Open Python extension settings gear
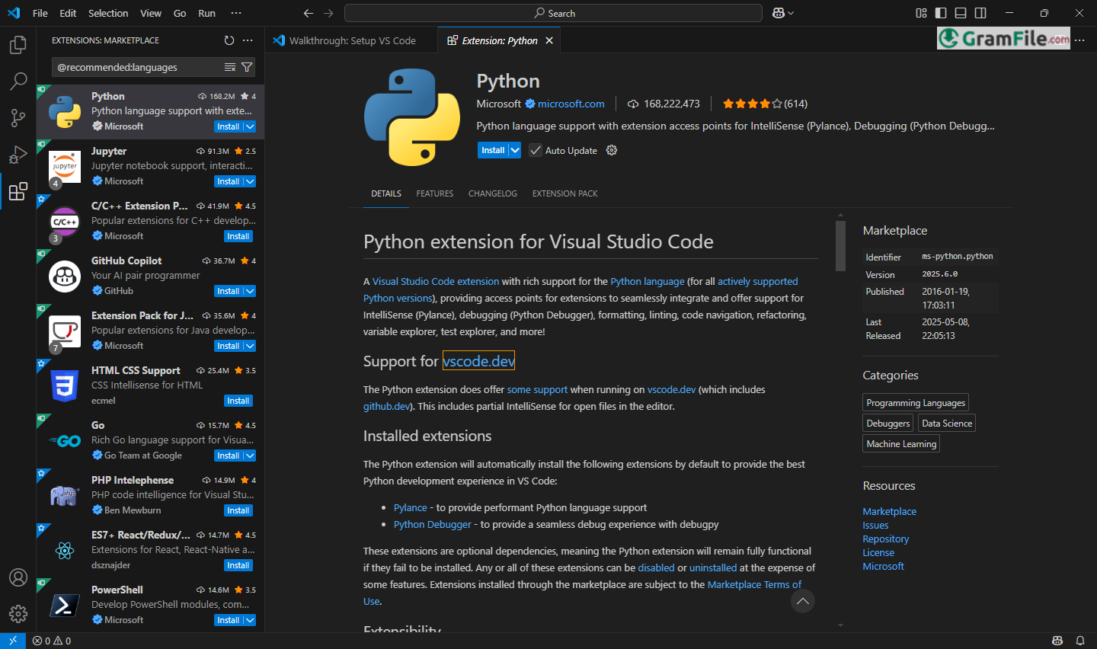 coord(611,150)
